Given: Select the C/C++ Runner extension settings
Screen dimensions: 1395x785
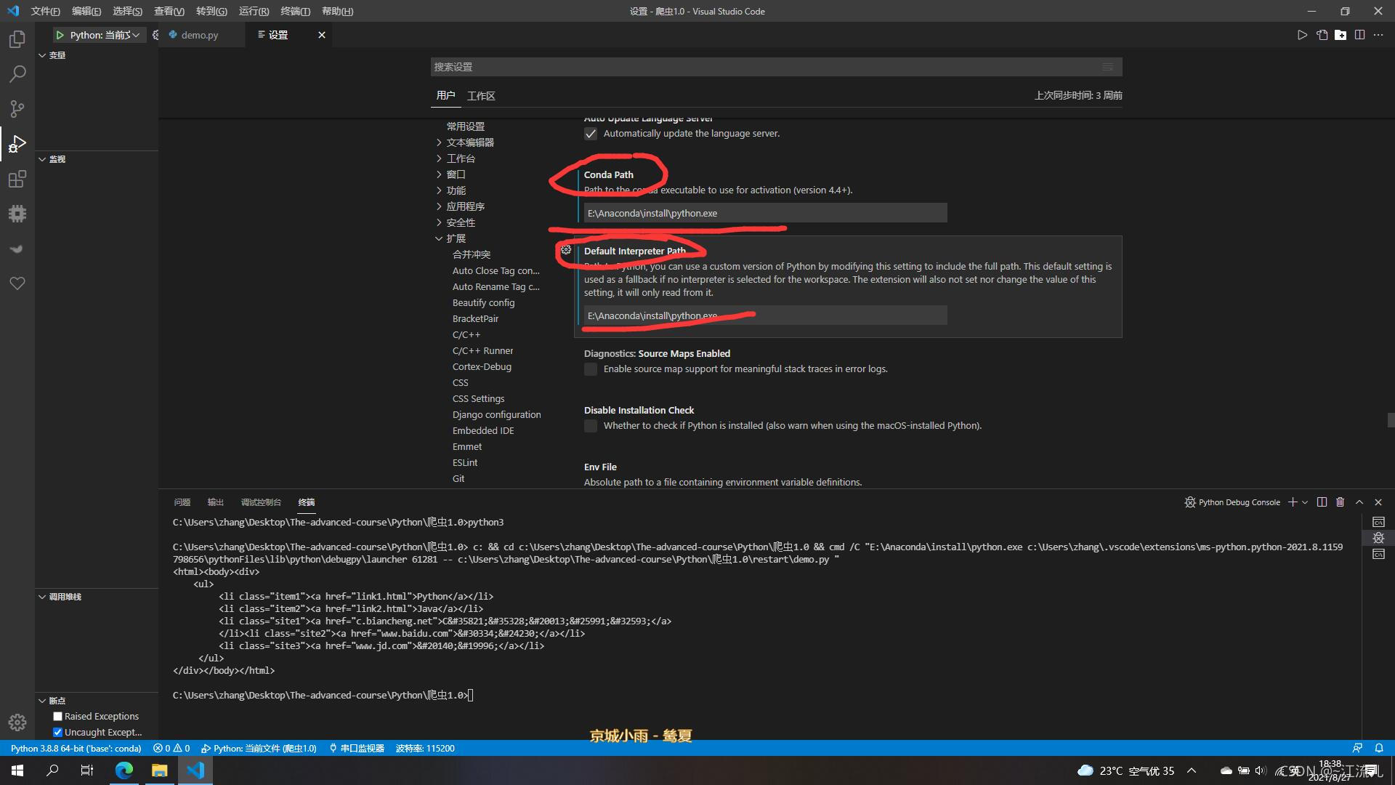Looking at the screenshot, I should pos(482,351).
